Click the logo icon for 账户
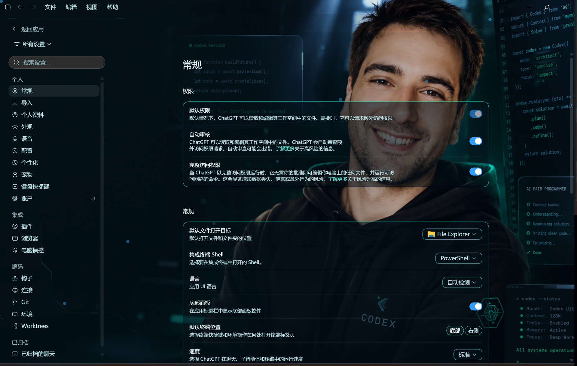 point(15,198)
